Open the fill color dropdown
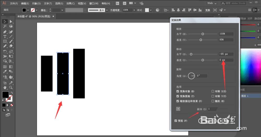 [x=28, y=10]
